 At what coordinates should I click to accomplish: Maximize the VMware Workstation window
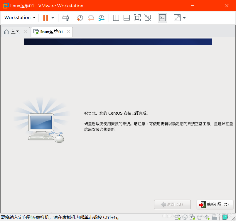click(210, 6)
